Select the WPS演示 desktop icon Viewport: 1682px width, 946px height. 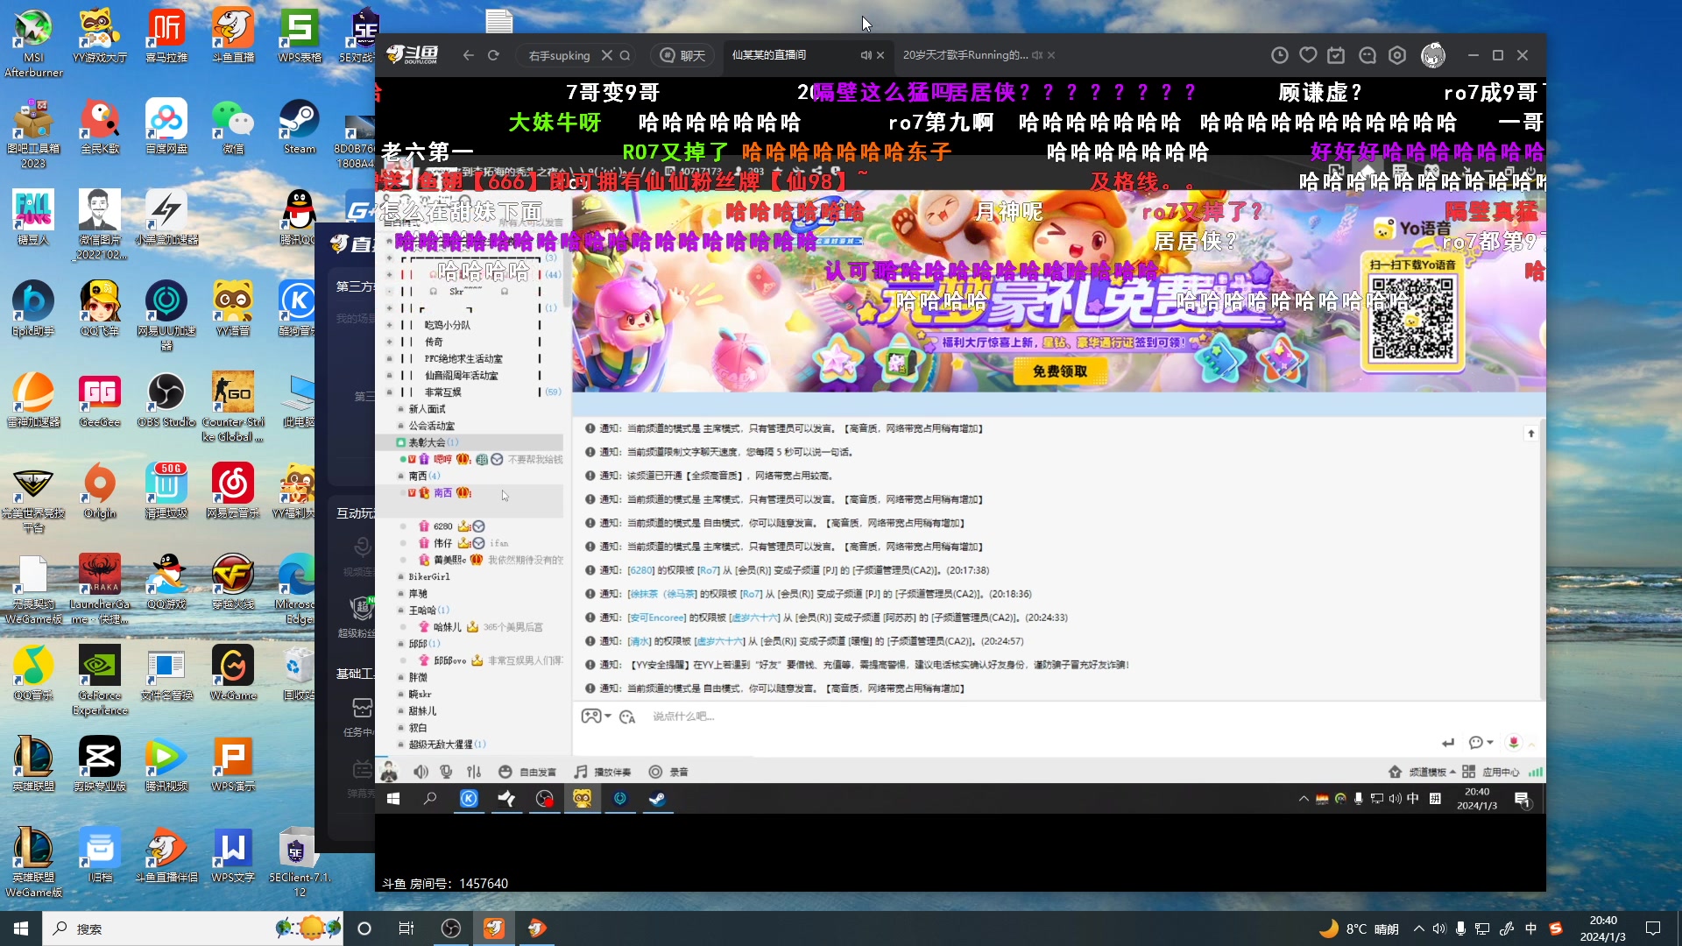(x=233, y=764)
